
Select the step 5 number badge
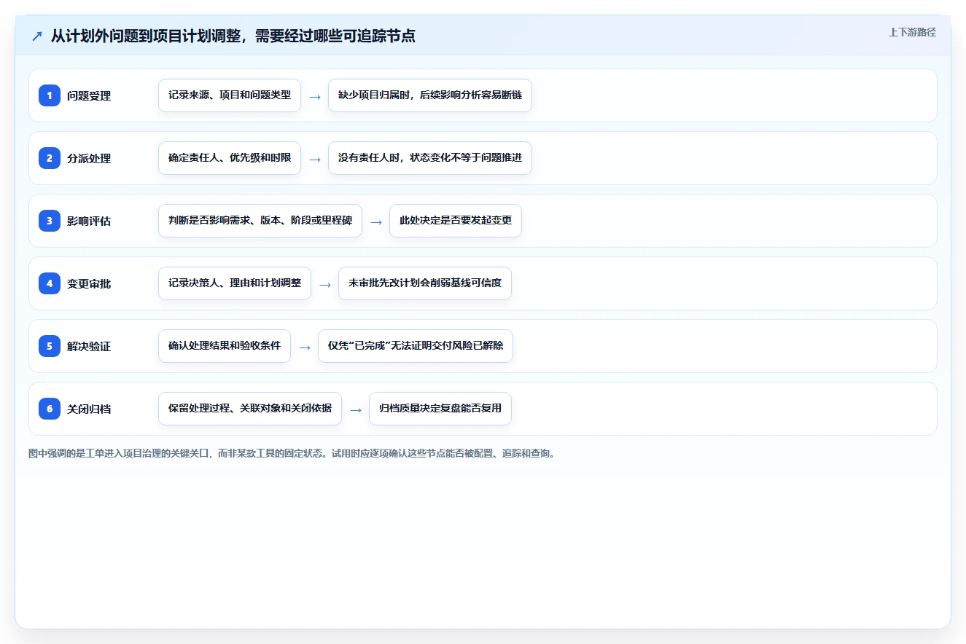coord(50,346)
